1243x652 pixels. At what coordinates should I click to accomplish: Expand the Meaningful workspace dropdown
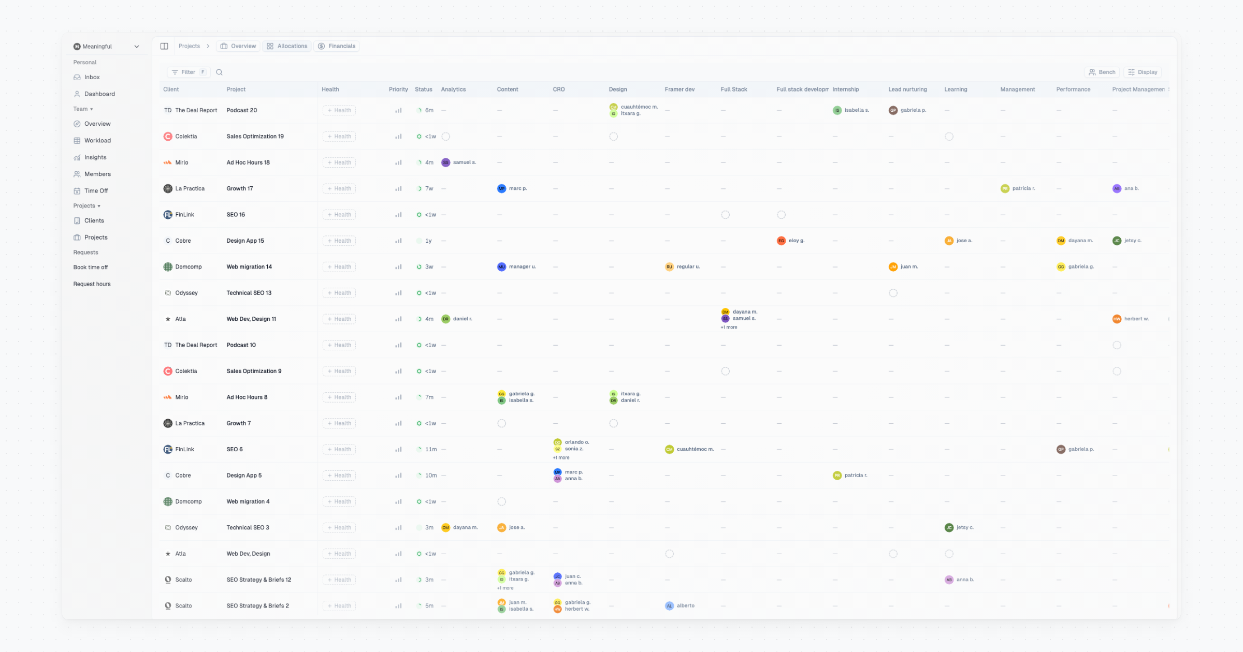click(136, 47)
